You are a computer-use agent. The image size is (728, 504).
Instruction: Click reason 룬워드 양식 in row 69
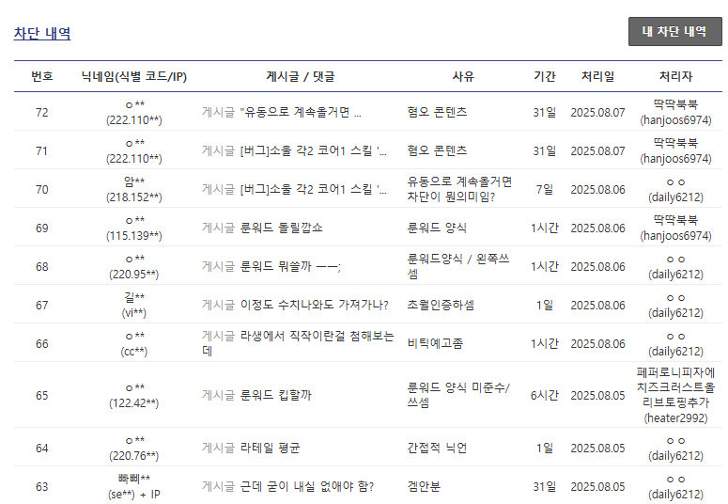point(437,228)
